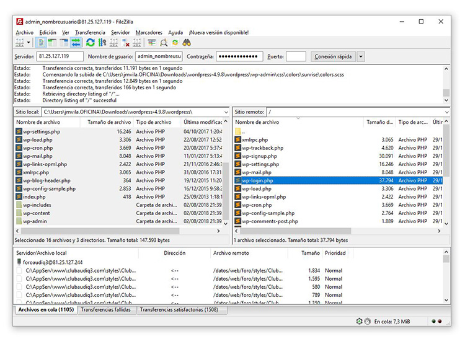Toggle the transfer queue display
Image resolution: width=465 pixels, height=344 pixels.
(76, 43)
